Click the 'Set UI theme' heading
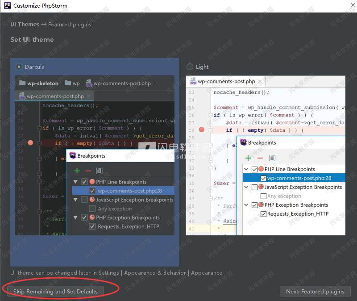Viewport: 357px width, 301px height. (x=32, y=40)
